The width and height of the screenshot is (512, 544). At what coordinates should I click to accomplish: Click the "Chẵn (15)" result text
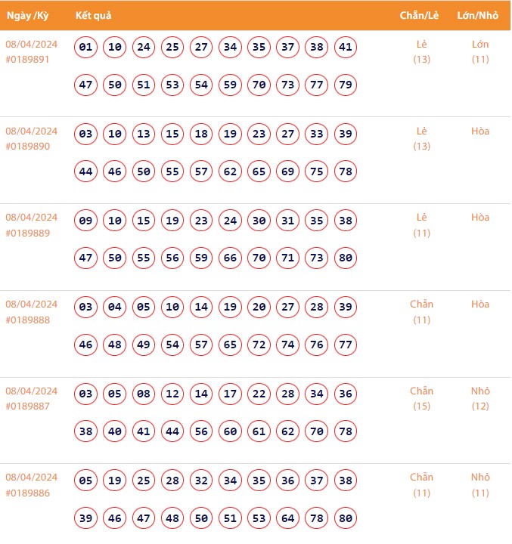421,398
